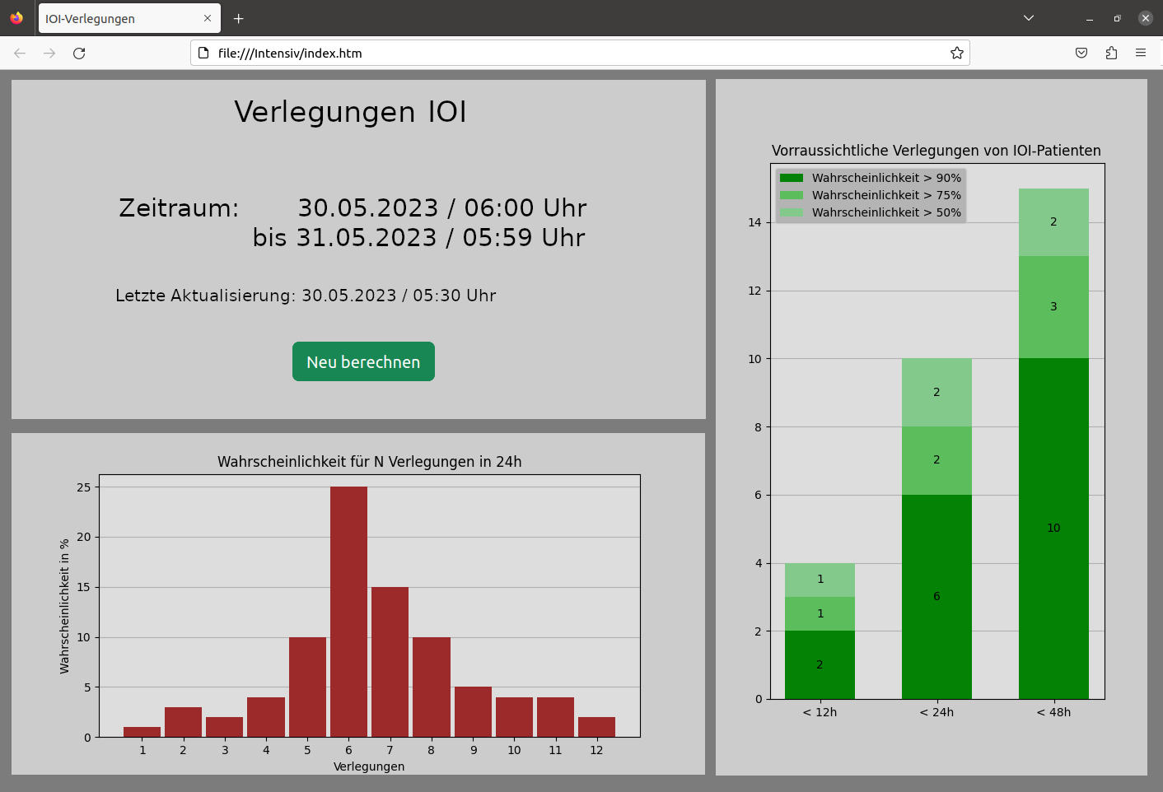The height and width of the screenshot is (792, 1163).
Task: Click the < 24h axis label
Action: point(936,712)
